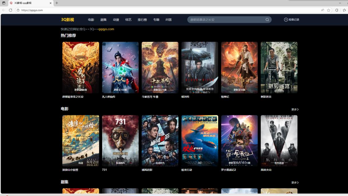Click title text 斗破苍穹 年番
The height and width of the screenshot is (196, 348).
pos(150,97)
